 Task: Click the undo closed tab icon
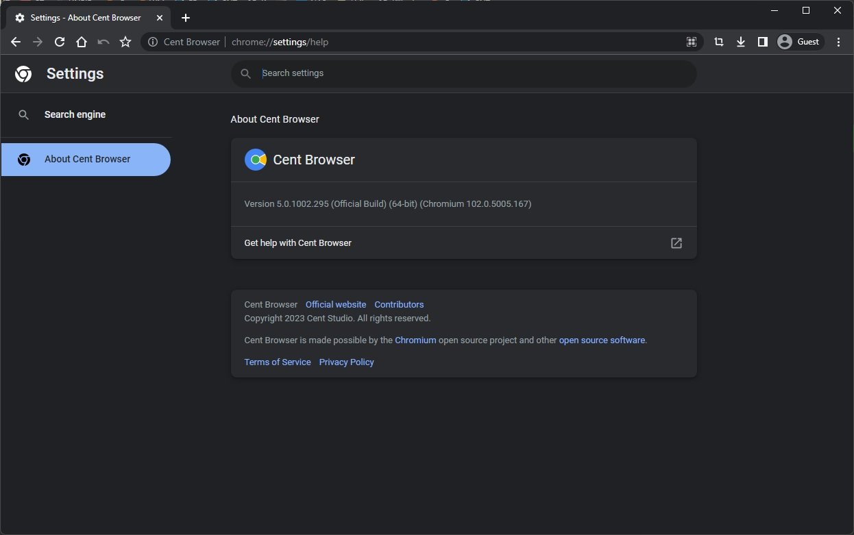(x=103, y=42)
